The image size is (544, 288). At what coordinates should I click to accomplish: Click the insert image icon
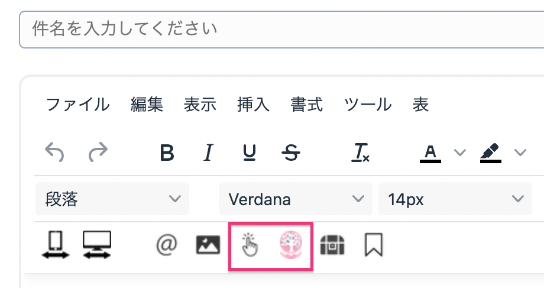[x=208, y=244]
